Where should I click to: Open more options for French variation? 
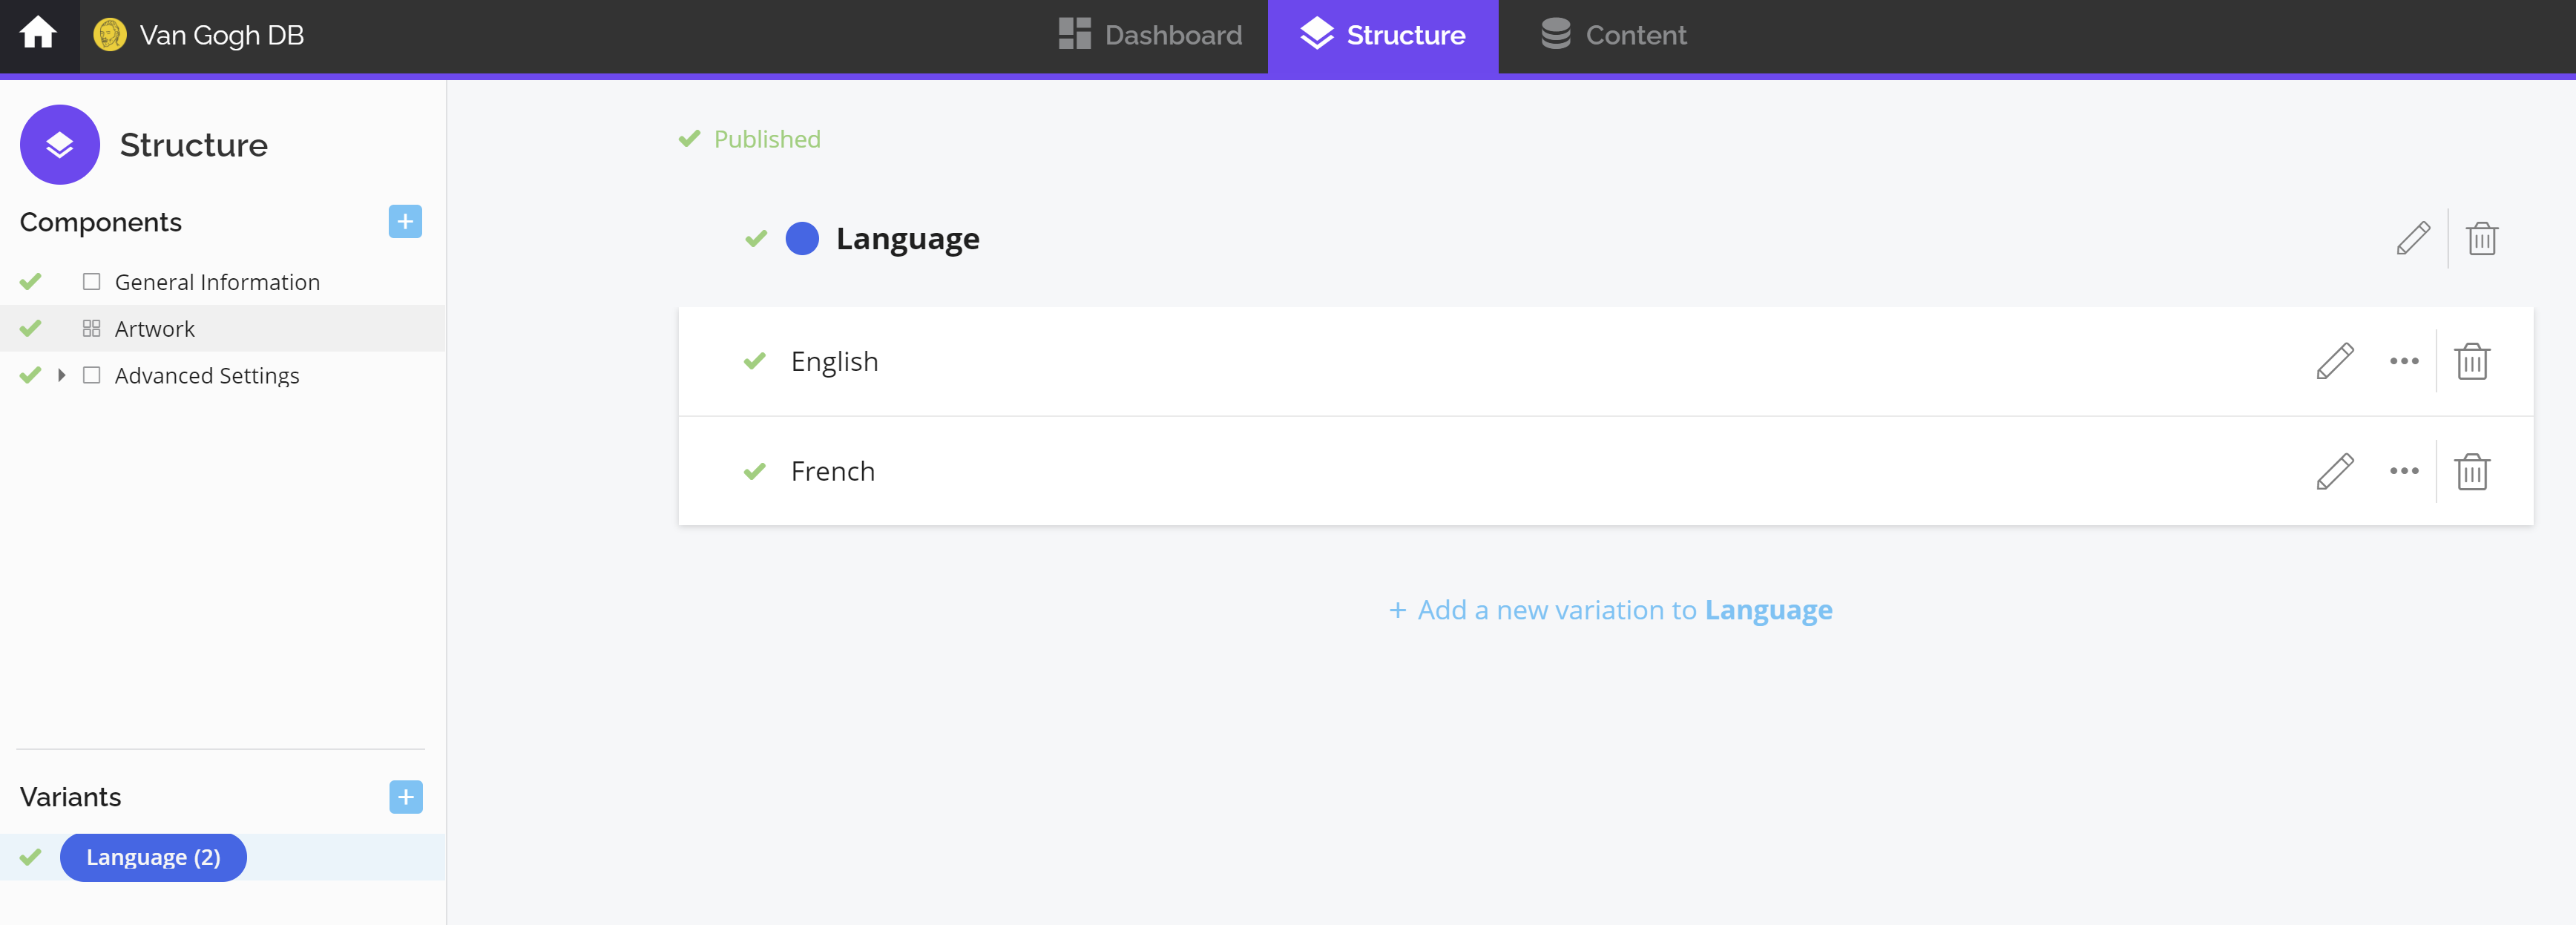pyautogui.click(x=2403, y=471)
